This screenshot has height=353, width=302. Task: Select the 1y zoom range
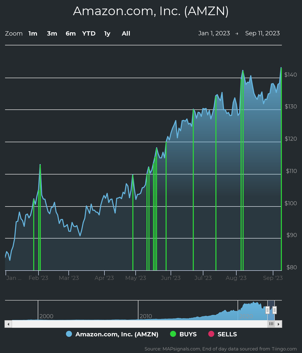107,34
